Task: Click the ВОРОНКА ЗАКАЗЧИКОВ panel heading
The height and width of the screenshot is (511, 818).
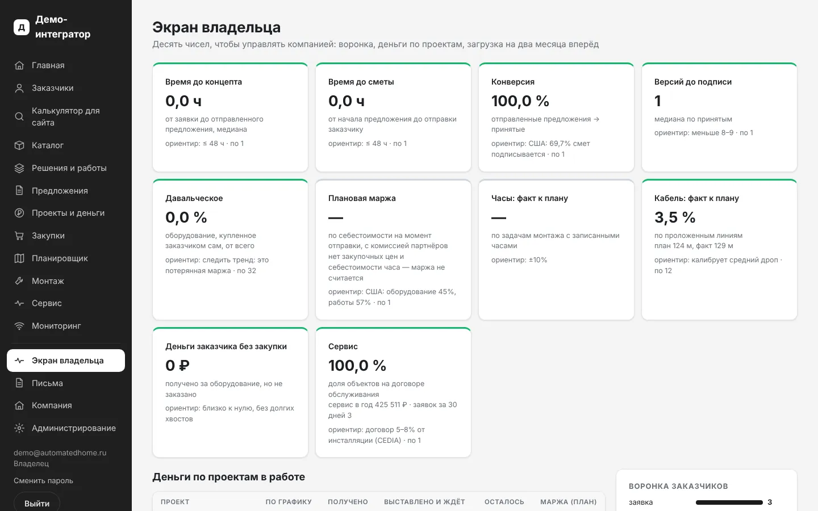Action: pyautogui.click(x=678, y=487)
